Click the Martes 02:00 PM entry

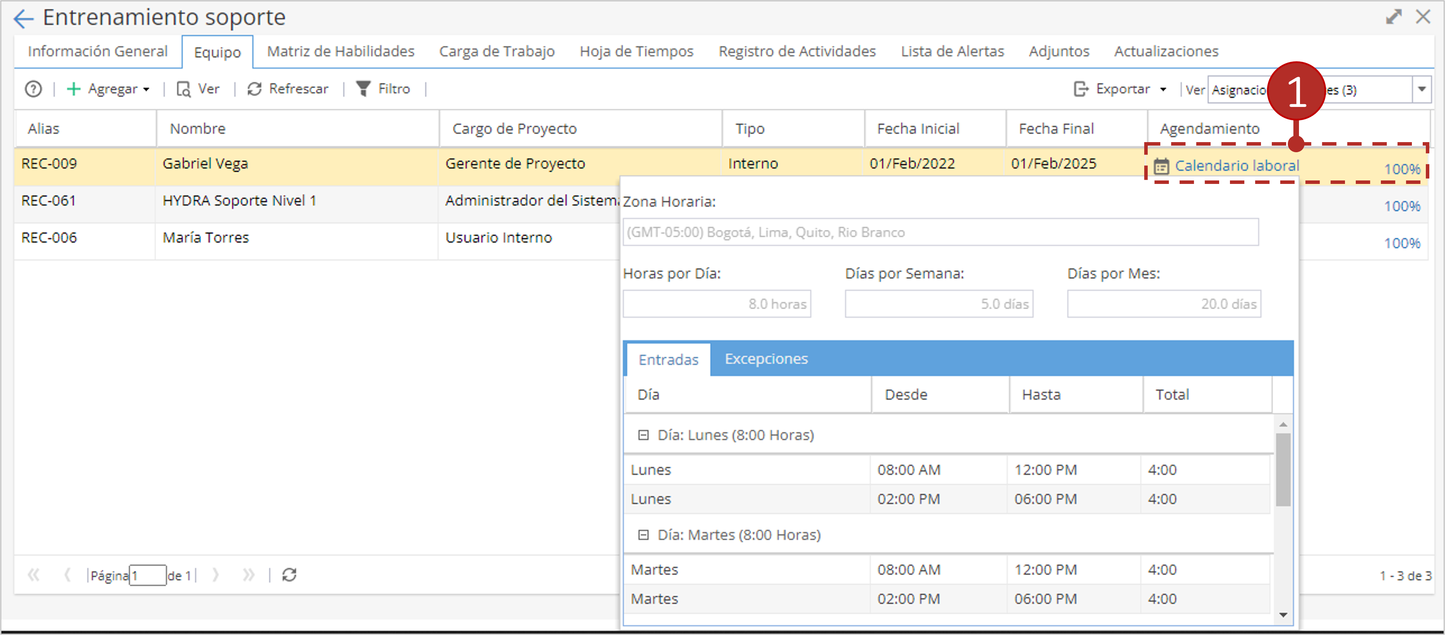946,598
